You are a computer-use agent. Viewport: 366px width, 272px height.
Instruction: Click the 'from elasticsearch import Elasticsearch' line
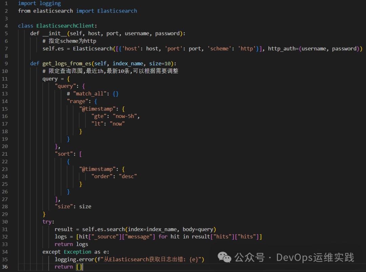[x=78, y=11]
